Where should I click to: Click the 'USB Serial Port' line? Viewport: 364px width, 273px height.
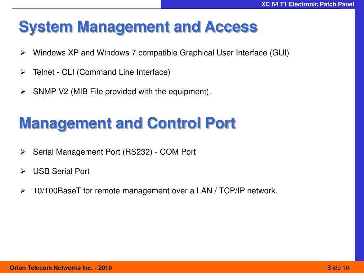(61, 171)
